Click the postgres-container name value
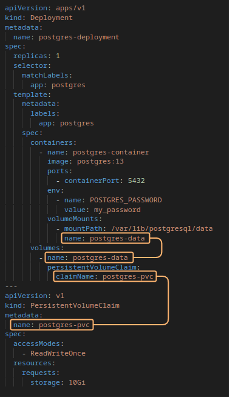Screen dimensions: 230x398 click(x=111, y=152)
